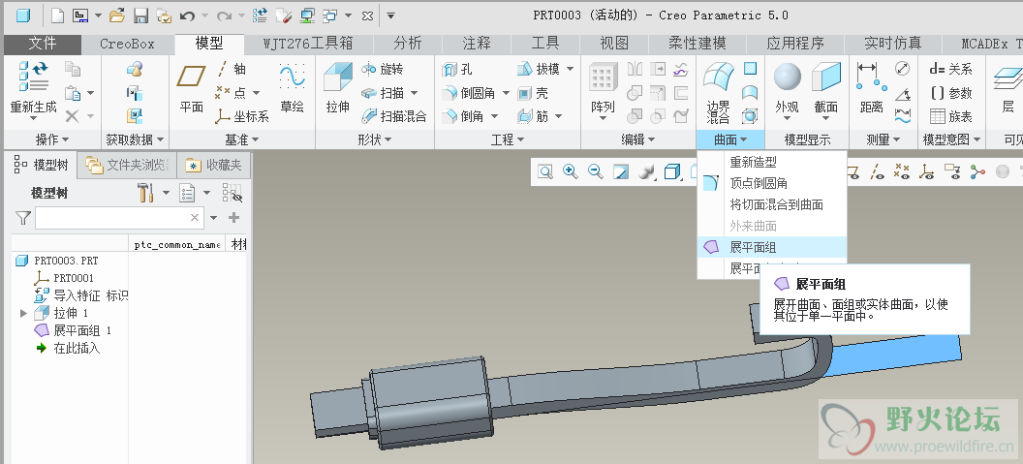Click the Refit view icon

pyautogui.click(x=545, y=171)
